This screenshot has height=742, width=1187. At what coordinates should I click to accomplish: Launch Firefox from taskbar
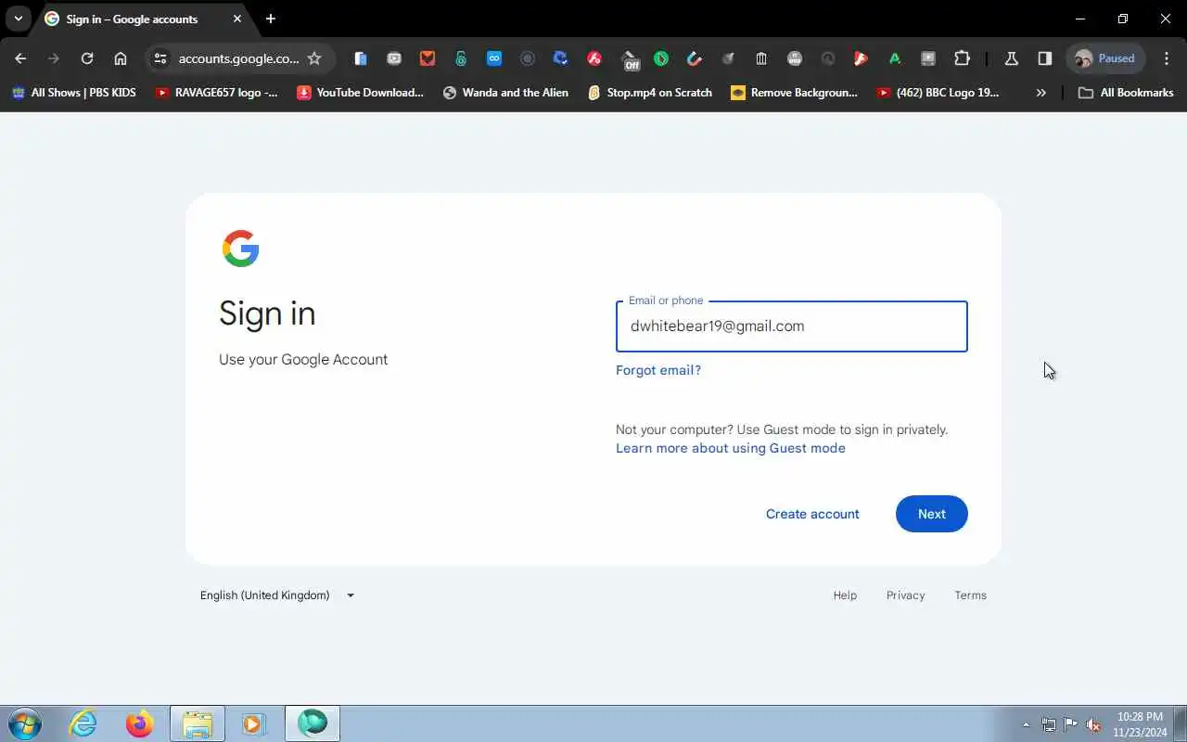140,723
